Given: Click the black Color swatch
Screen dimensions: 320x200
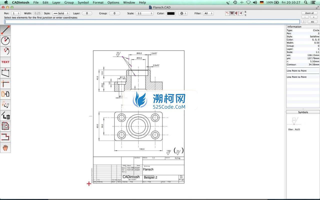Looking at the screenshot, I should tap(171, 13).
